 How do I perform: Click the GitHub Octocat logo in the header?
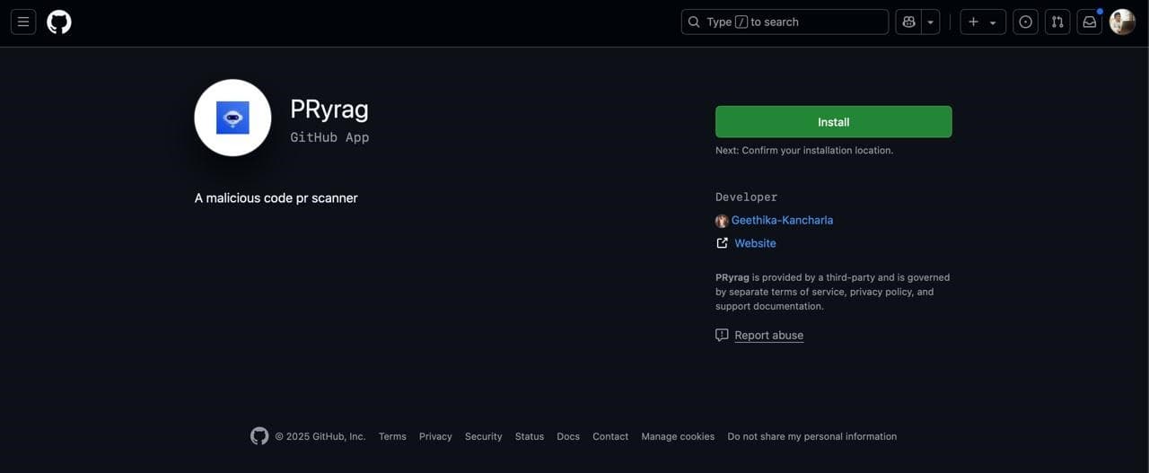(x=59, y=22)
